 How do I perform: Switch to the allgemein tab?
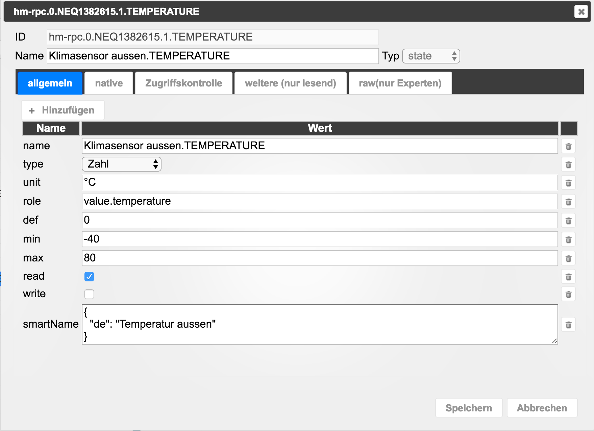coord(50,83)
